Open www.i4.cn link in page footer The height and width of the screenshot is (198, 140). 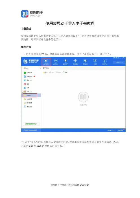click(84, 185)
